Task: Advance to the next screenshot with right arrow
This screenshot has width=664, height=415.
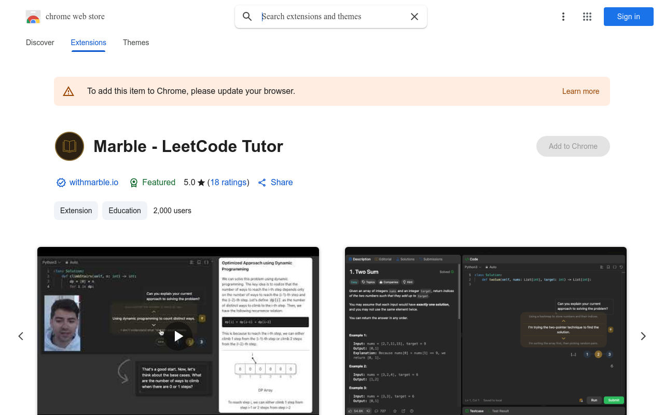Action: pos(643,336)
